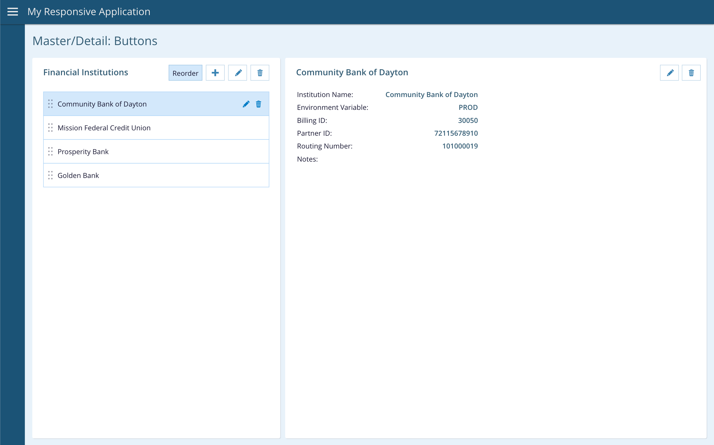Click the pencil icon in Community Bank row
The image size is (714, 445).
(x=246, y=104)
